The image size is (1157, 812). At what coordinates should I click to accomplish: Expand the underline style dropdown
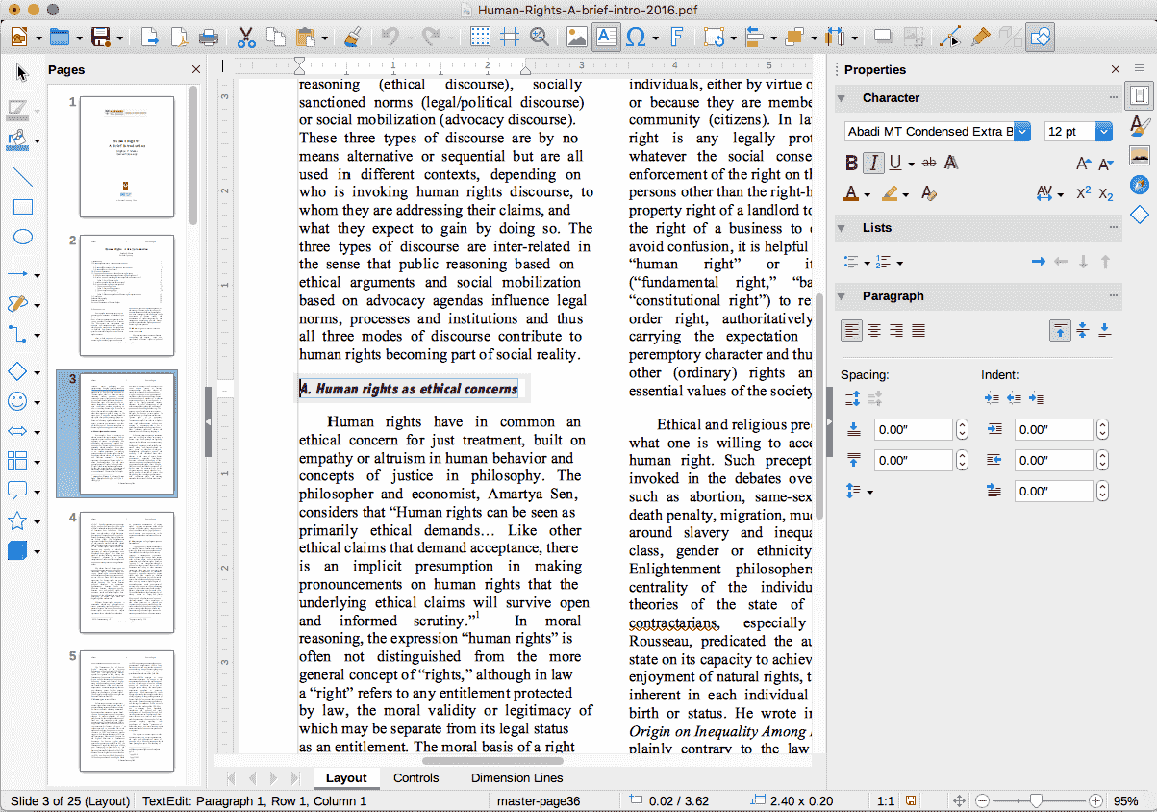point(910,163)
